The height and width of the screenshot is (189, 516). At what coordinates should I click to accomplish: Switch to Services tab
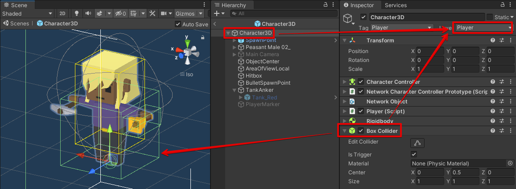tap(396, 5)
